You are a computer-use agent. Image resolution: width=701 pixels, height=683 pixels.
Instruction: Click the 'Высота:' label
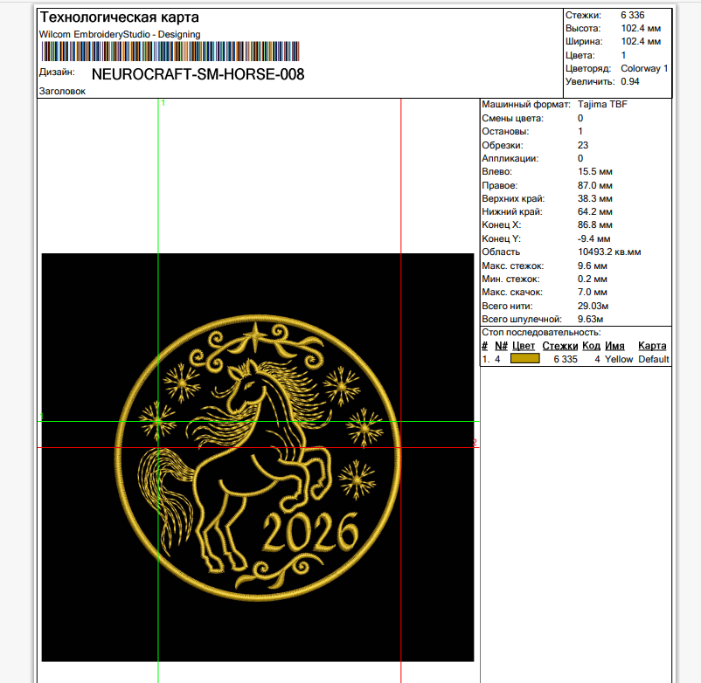point(582,28)
